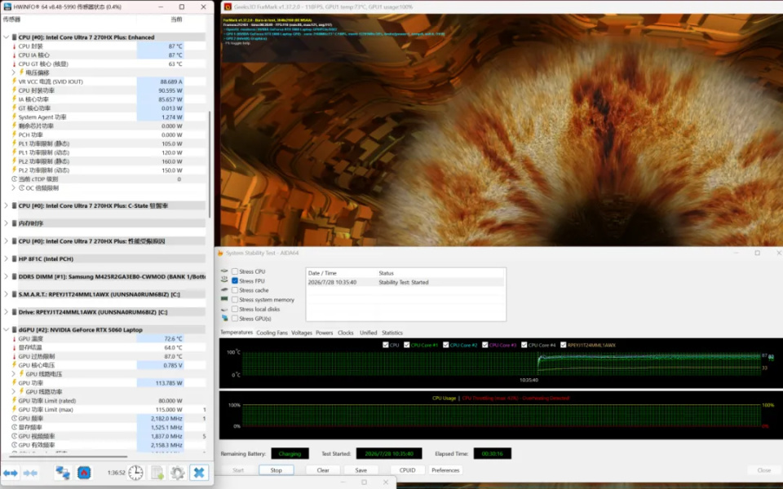This screenshot has height=489, width=783.
Task: Click the memory chip icon beside Stress system memory
Action: pos(224,299)
